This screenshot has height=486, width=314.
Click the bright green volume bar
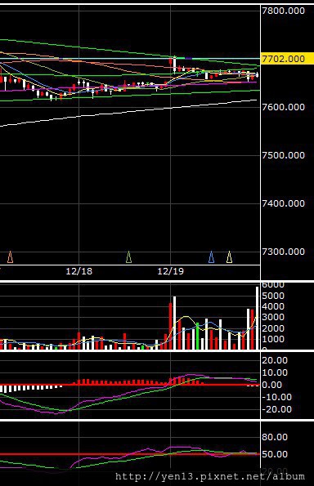coord(197,337)
